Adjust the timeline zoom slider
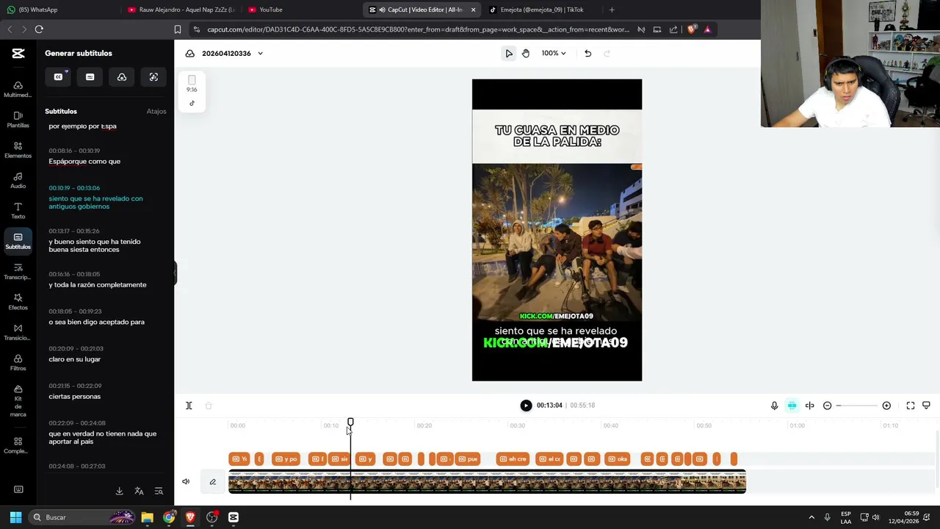 (x=856, y=406)
